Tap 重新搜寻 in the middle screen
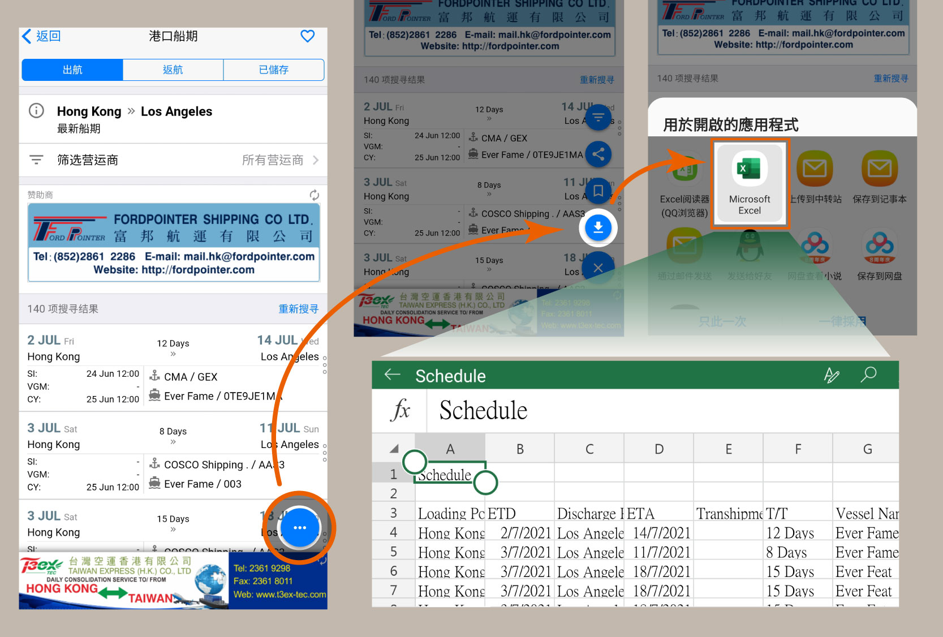943x637 pixels. [597, 80]
